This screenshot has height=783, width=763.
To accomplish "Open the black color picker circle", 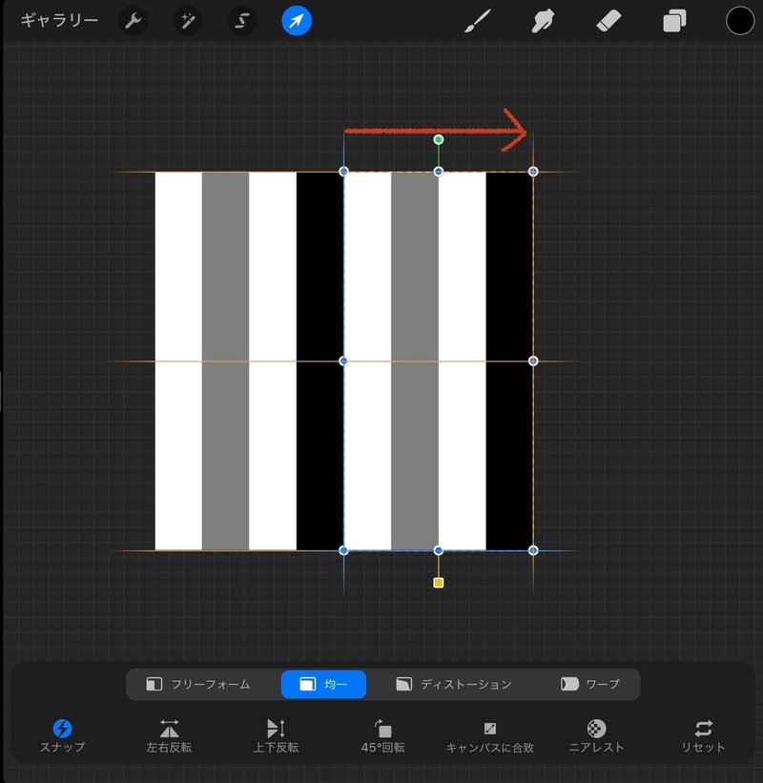I will pyautogui.click(x=740, y=21).
